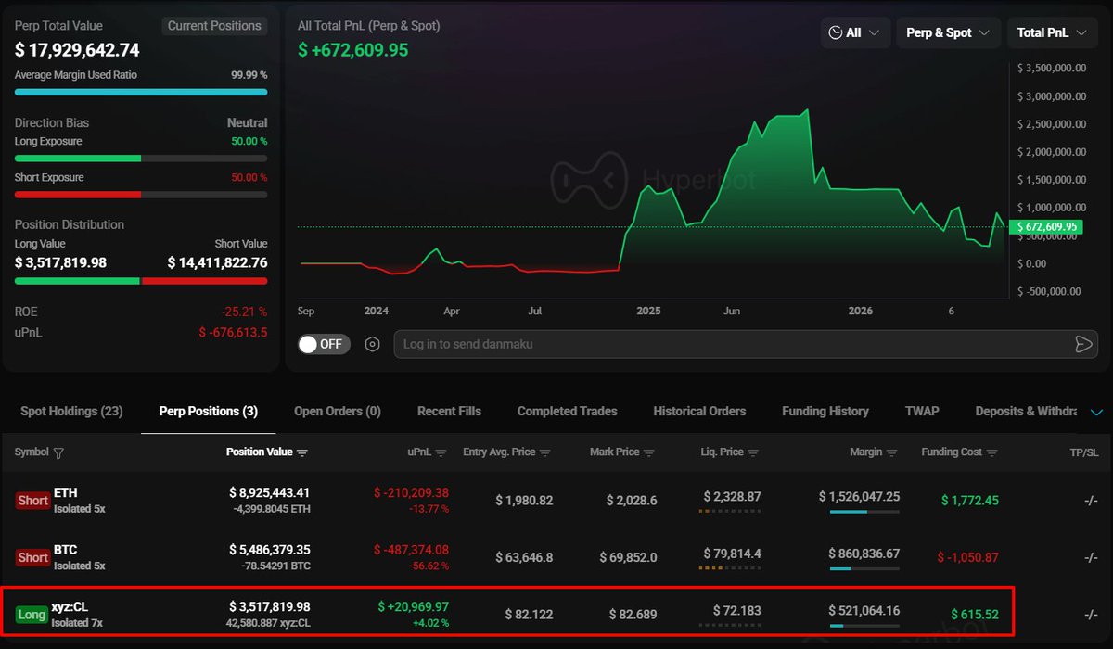1113x649 pixels.
Task: Click the BTC symbol name
Action: coord(65,551)
